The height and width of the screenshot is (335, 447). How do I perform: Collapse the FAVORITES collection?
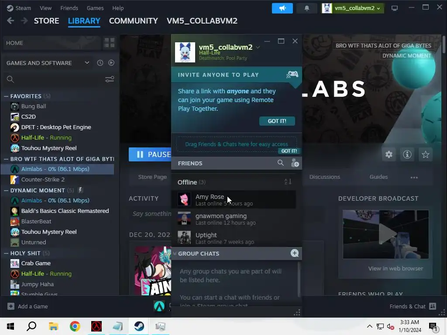6,96
